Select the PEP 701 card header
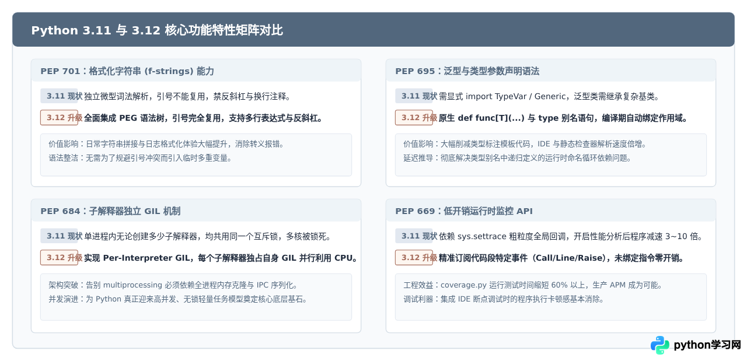The image size is (747, 361). tap(196, 71)
